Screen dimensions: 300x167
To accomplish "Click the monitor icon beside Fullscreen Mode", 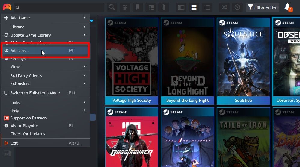I will point(6,93).
